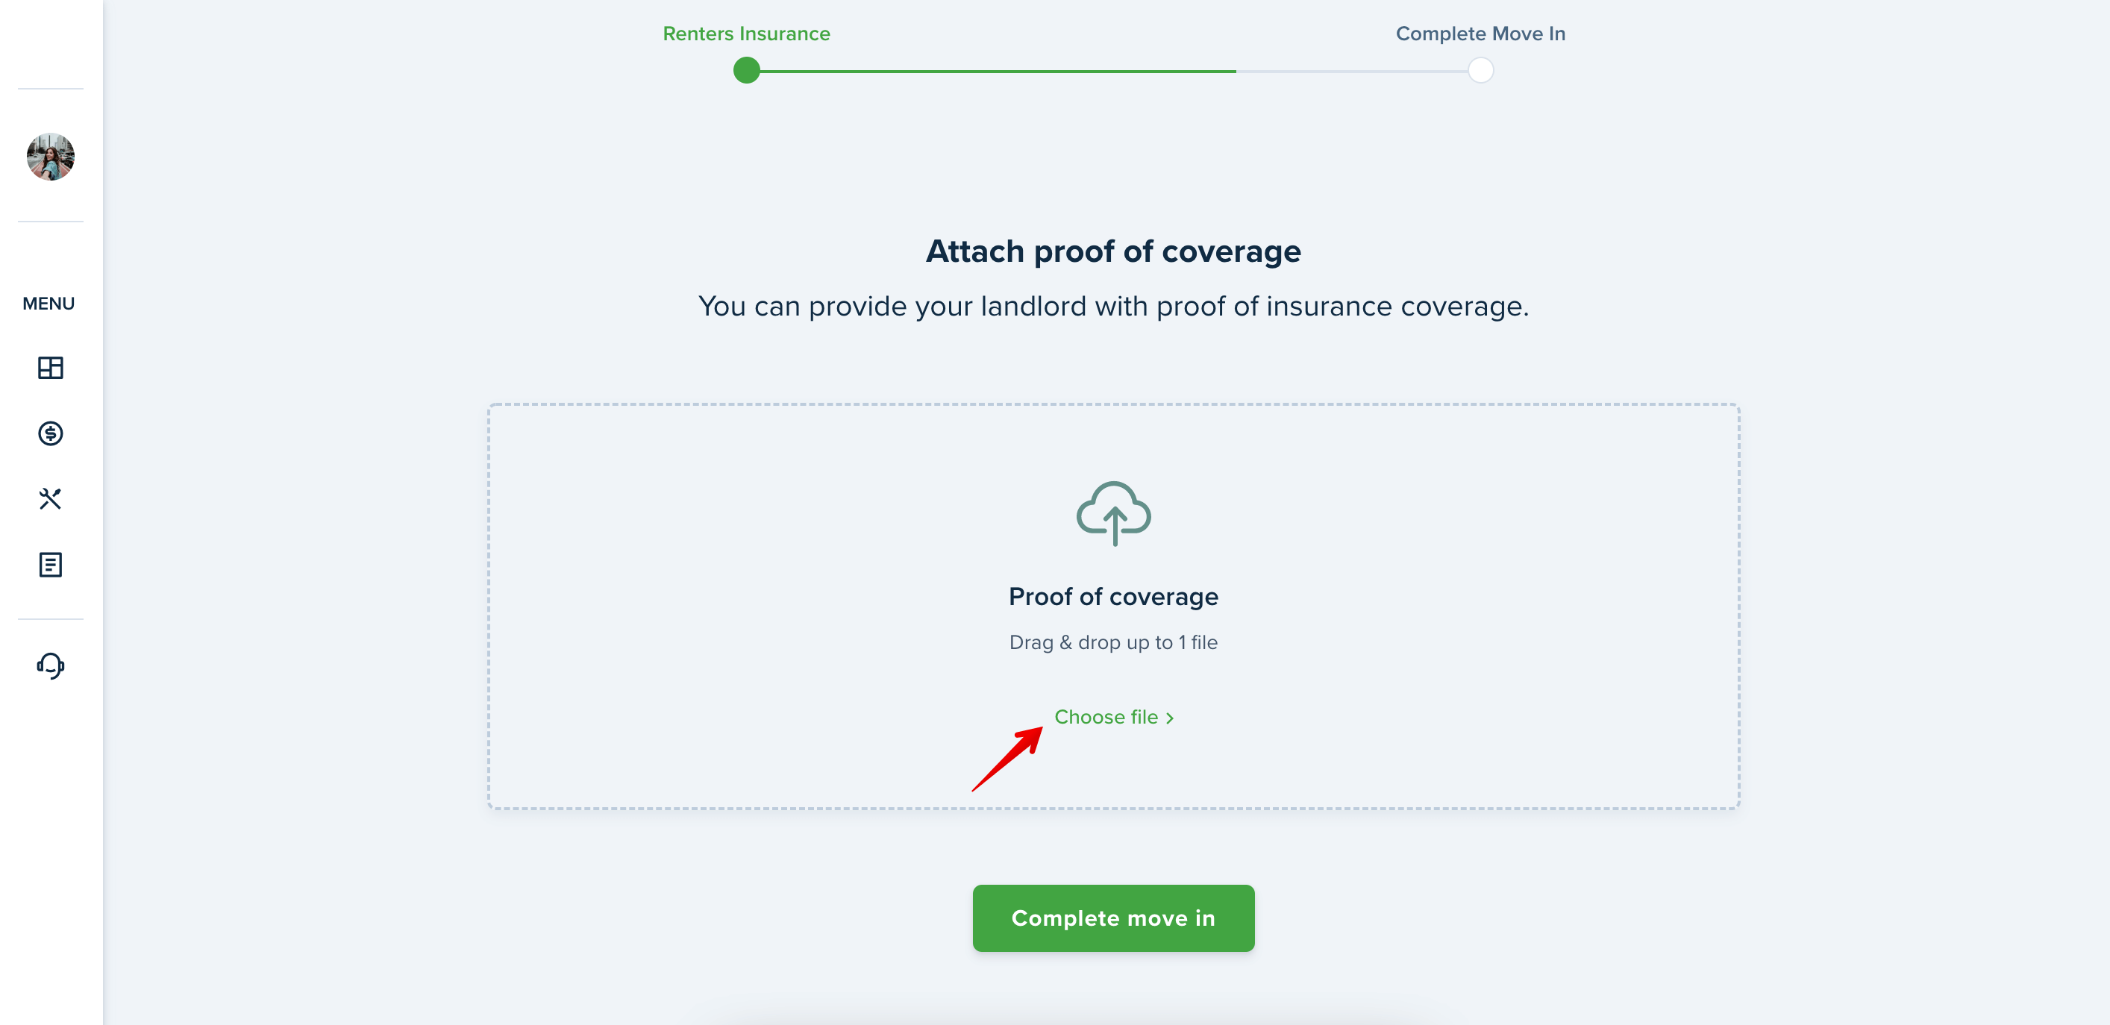Click the Complete move in button

[1113, 918]
